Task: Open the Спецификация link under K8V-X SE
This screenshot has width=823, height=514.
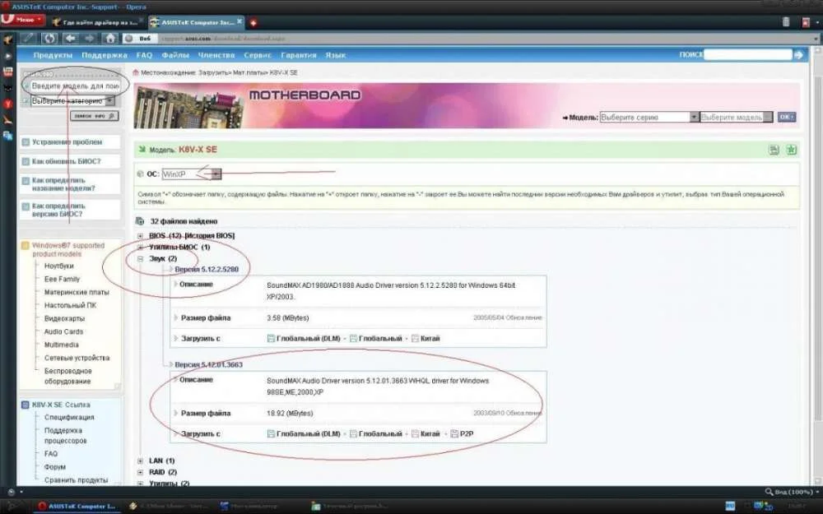Action: point(69,418)
